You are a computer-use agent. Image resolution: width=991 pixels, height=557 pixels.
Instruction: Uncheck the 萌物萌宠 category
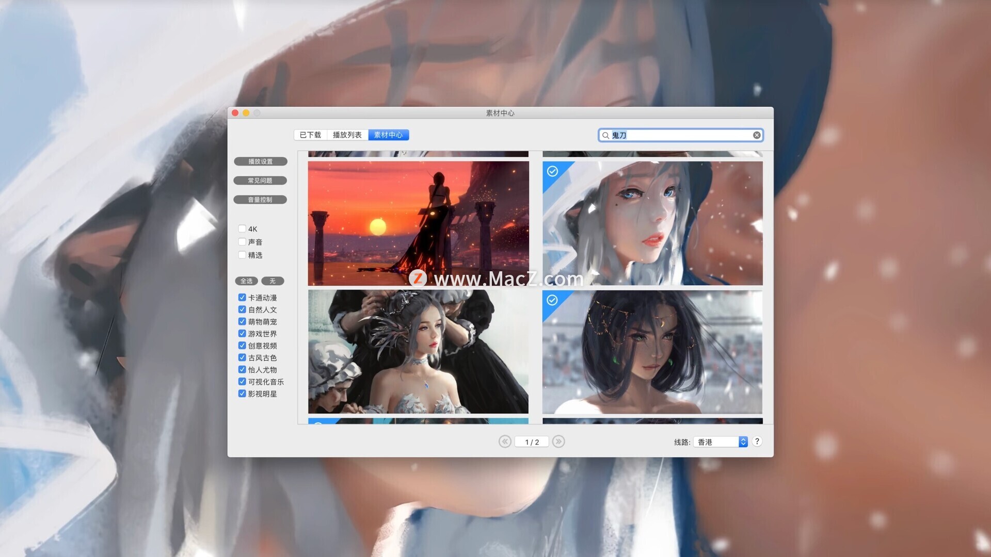pos(242,321)
